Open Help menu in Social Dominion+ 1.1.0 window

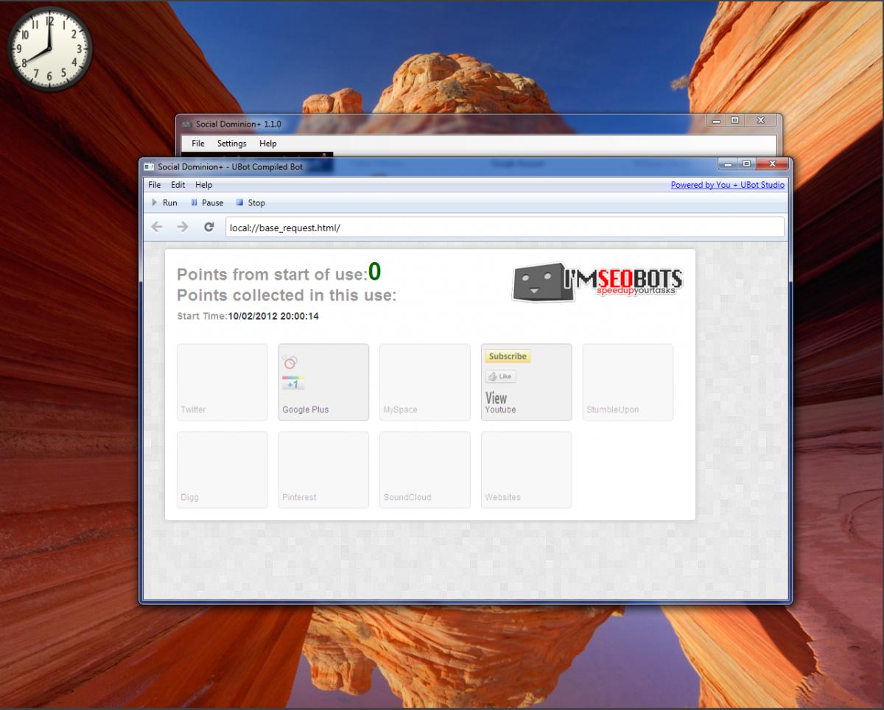click(268, 144)
